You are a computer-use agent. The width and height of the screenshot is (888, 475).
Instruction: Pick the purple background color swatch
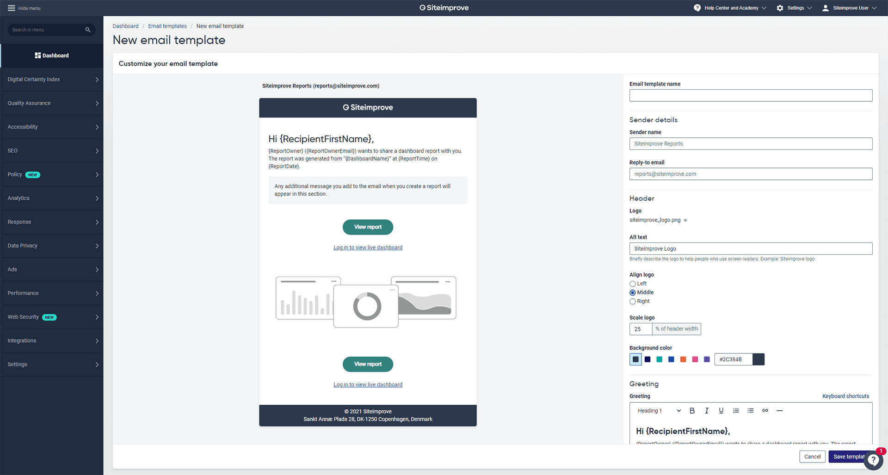(707, 359)
